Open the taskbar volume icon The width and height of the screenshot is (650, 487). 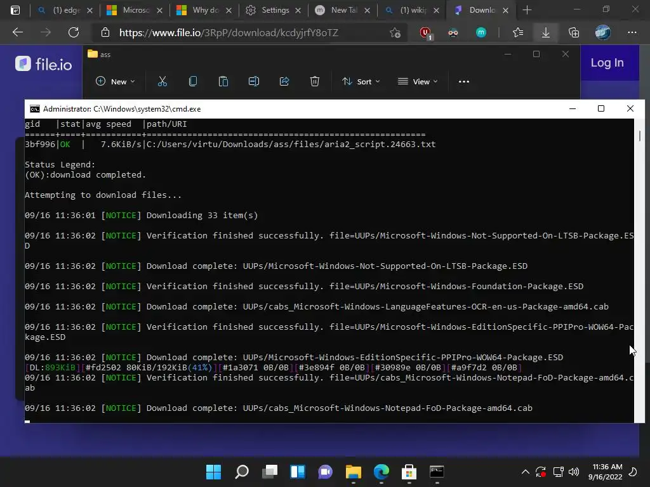tap(574, 472)
